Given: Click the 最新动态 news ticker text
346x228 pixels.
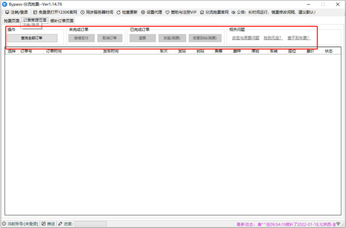Looking at the screenshot, I should (286, 224).
